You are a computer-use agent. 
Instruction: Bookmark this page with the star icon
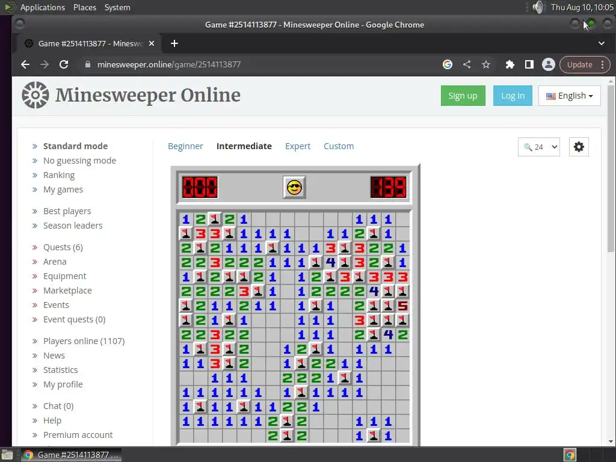point(486,64)
